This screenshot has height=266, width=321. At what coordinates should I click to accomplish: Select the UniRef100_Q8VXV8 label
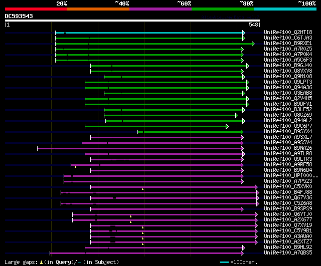coord(288,71)
